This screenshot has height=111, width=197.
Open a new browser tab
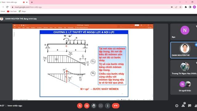(x=32, y=2)
